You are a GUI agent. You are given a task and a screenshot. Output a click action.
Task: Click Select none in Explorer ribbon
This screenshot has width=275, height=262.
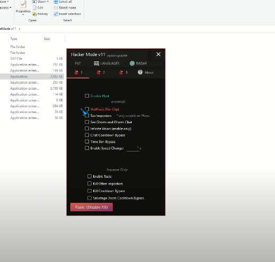[65, 8]
